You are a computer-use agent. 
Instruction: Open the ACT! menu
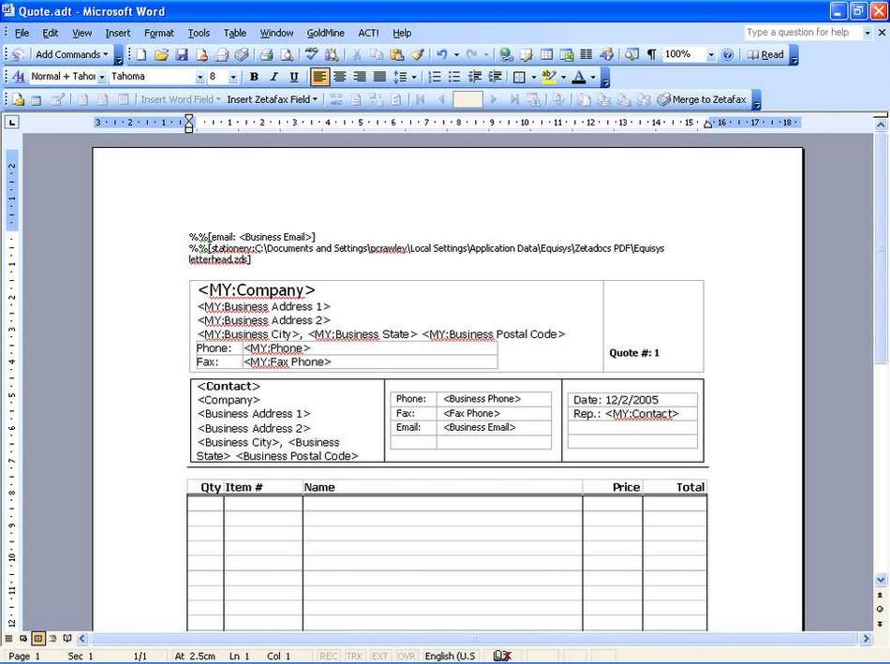click(368, 33)
